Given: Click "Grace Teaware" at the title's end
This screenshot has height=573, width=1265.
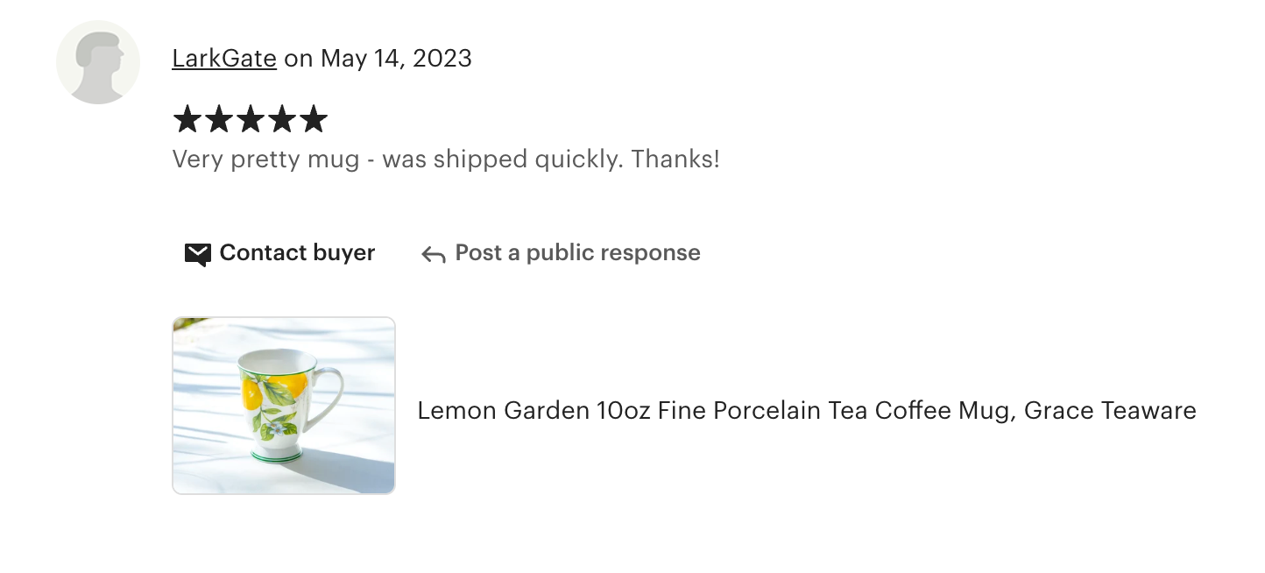Looking at the screenshot, I should click(x=1110, y=410).
